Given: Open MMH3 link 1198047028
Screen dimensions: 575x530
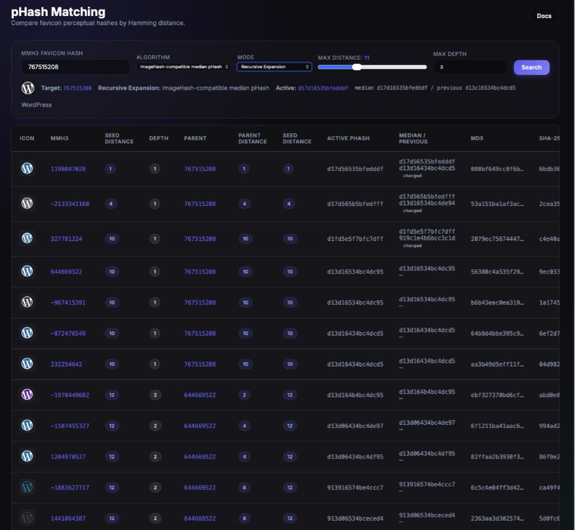Looking at the screenshot, I should (x=68, y=169).
